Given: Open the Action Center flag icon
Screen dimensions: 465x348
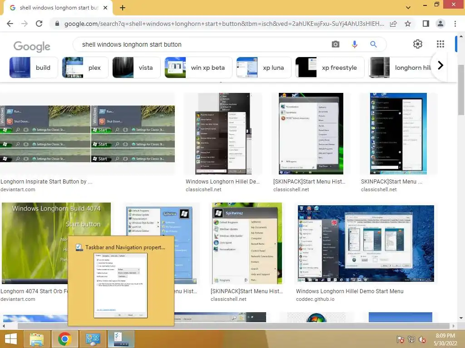Looking at the screenshot, I should (x=400, y=339).
